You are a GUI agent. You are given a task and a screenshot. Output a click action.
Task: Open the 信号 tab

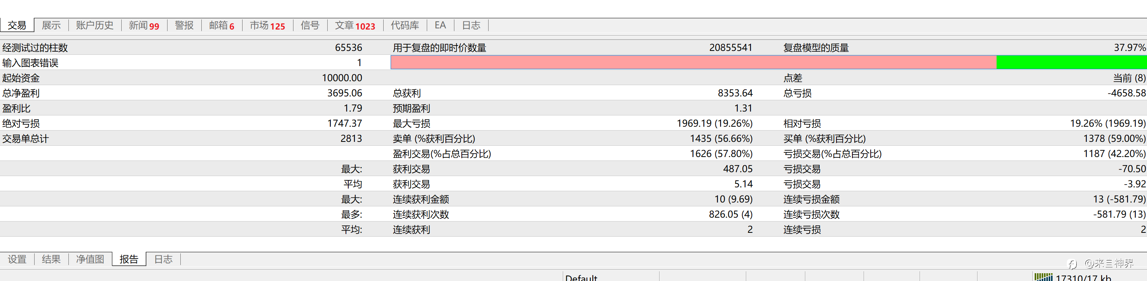(310, 25)
